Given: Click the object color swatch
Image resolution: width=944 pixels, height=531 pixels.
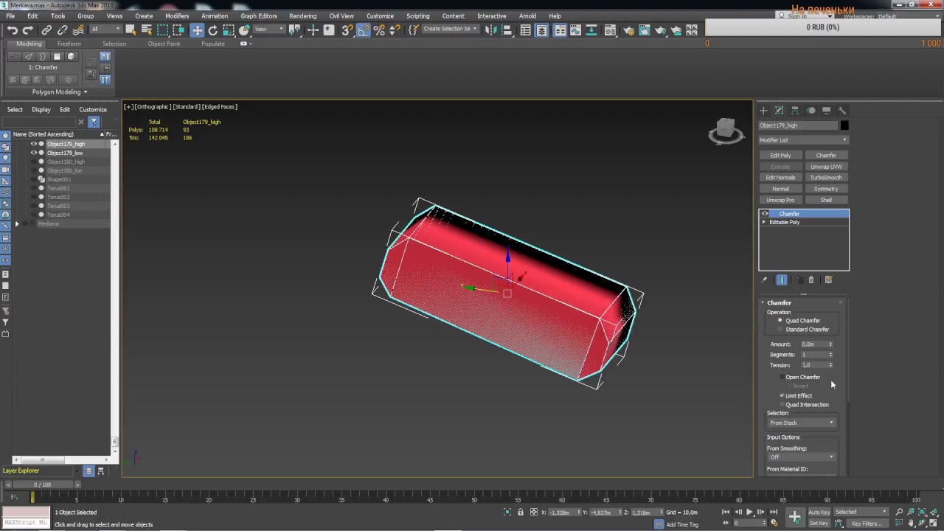Looking at the screenshot, I should pos(844,125).
